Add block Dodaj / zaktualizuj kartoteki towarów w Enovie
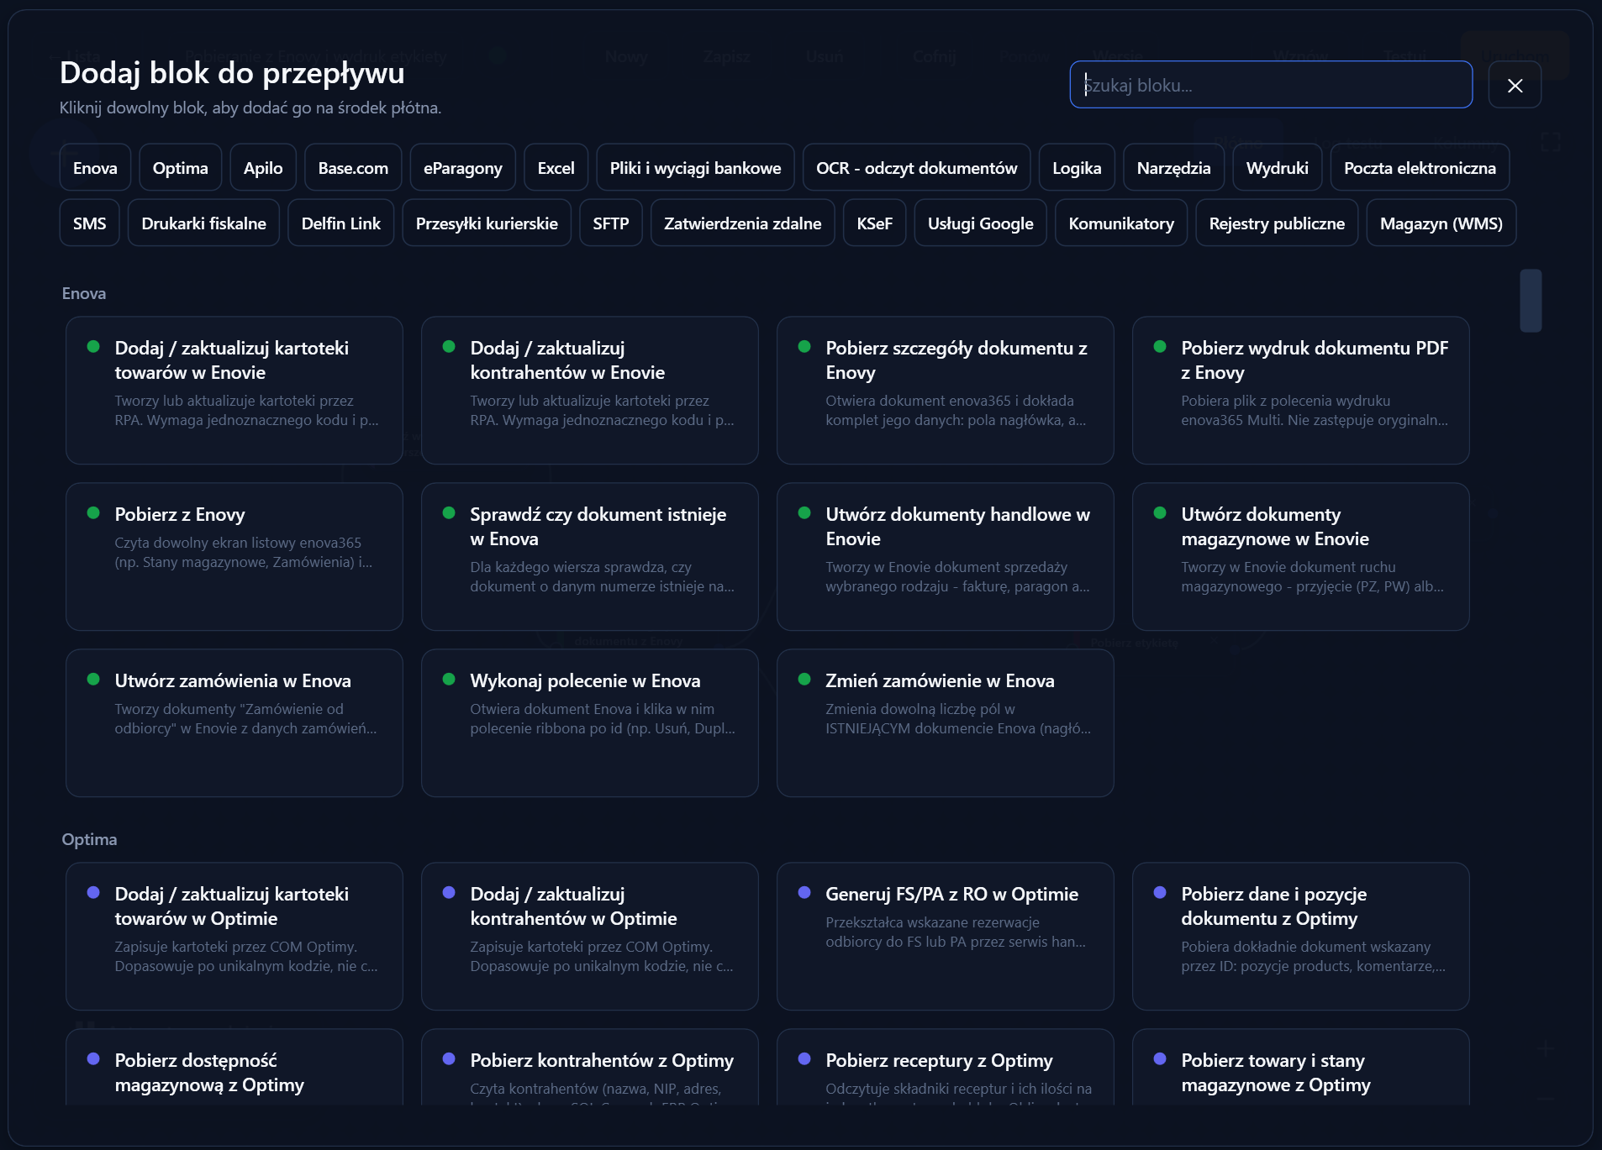Screen dimensions: 1602x1150 pos(234,391)
